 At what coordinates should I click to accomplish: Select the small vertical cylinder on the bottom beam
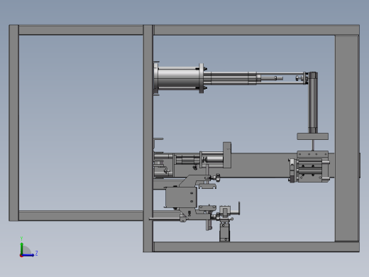click(x=224, y=232)
